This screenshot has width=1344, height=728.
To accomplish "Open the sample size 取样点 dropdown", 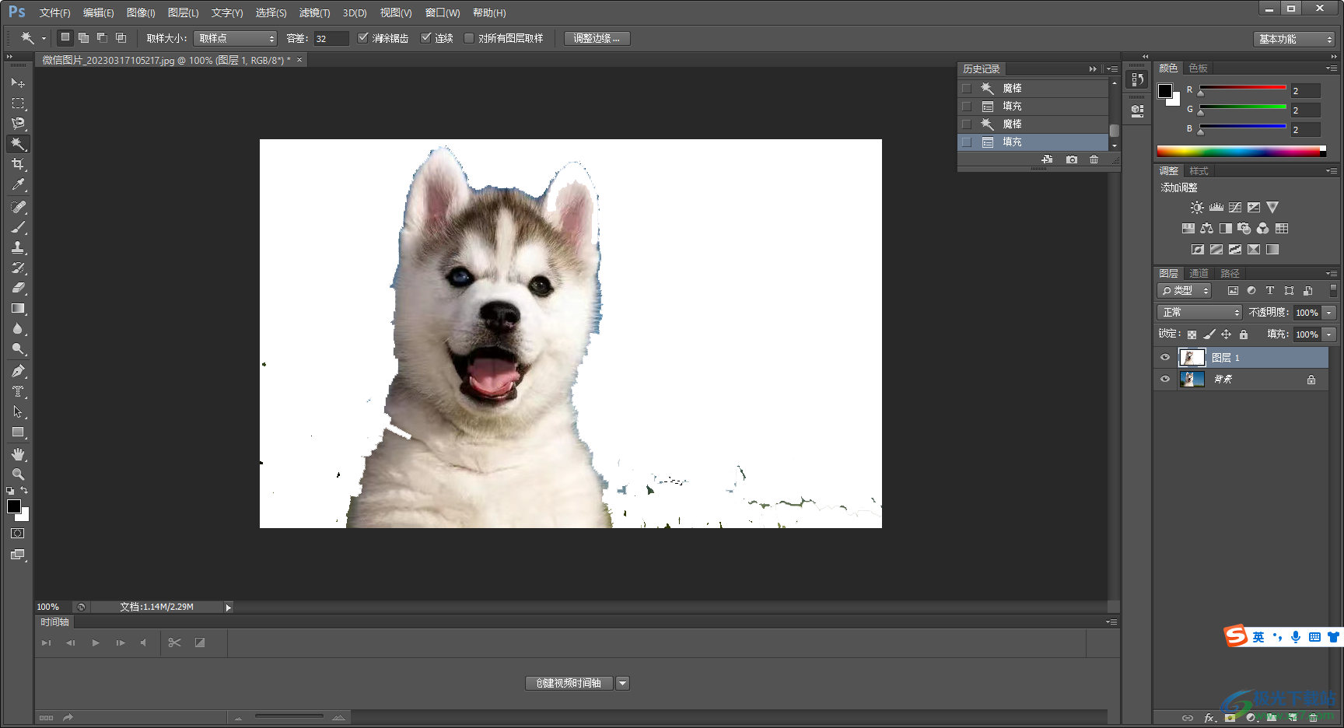I will pos(236,38).
